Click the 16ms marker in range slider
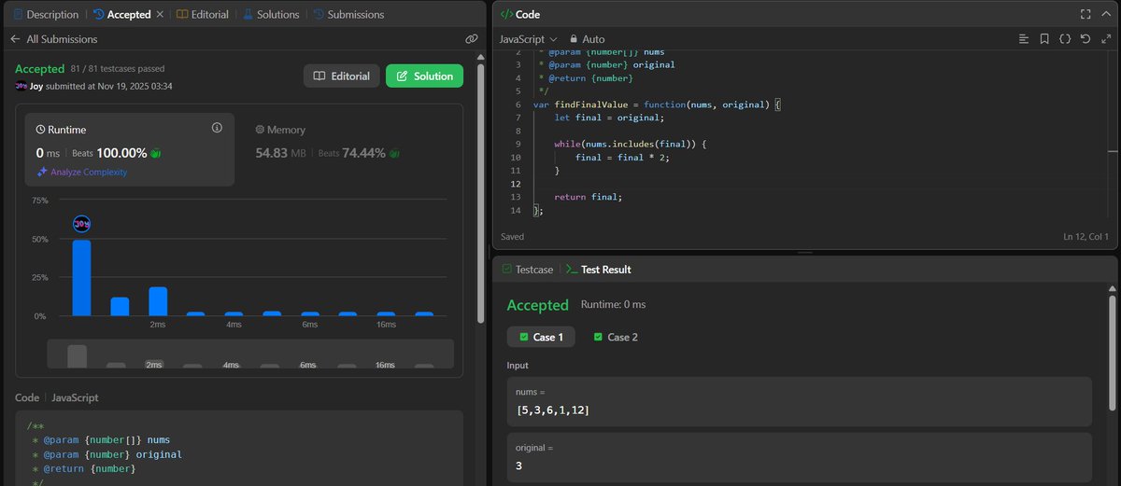Image resolution: width=1121 pixels, height=486 pixels. [x=385, y=365]
